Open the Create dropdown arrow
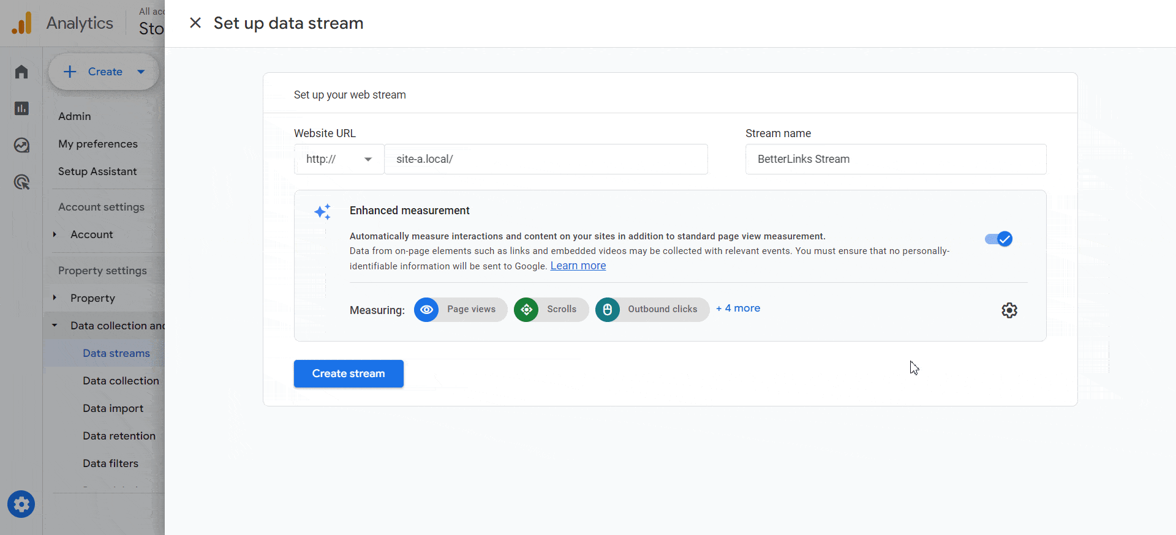Viewport: 1176px width, 535px height. [x=141, y=72]
